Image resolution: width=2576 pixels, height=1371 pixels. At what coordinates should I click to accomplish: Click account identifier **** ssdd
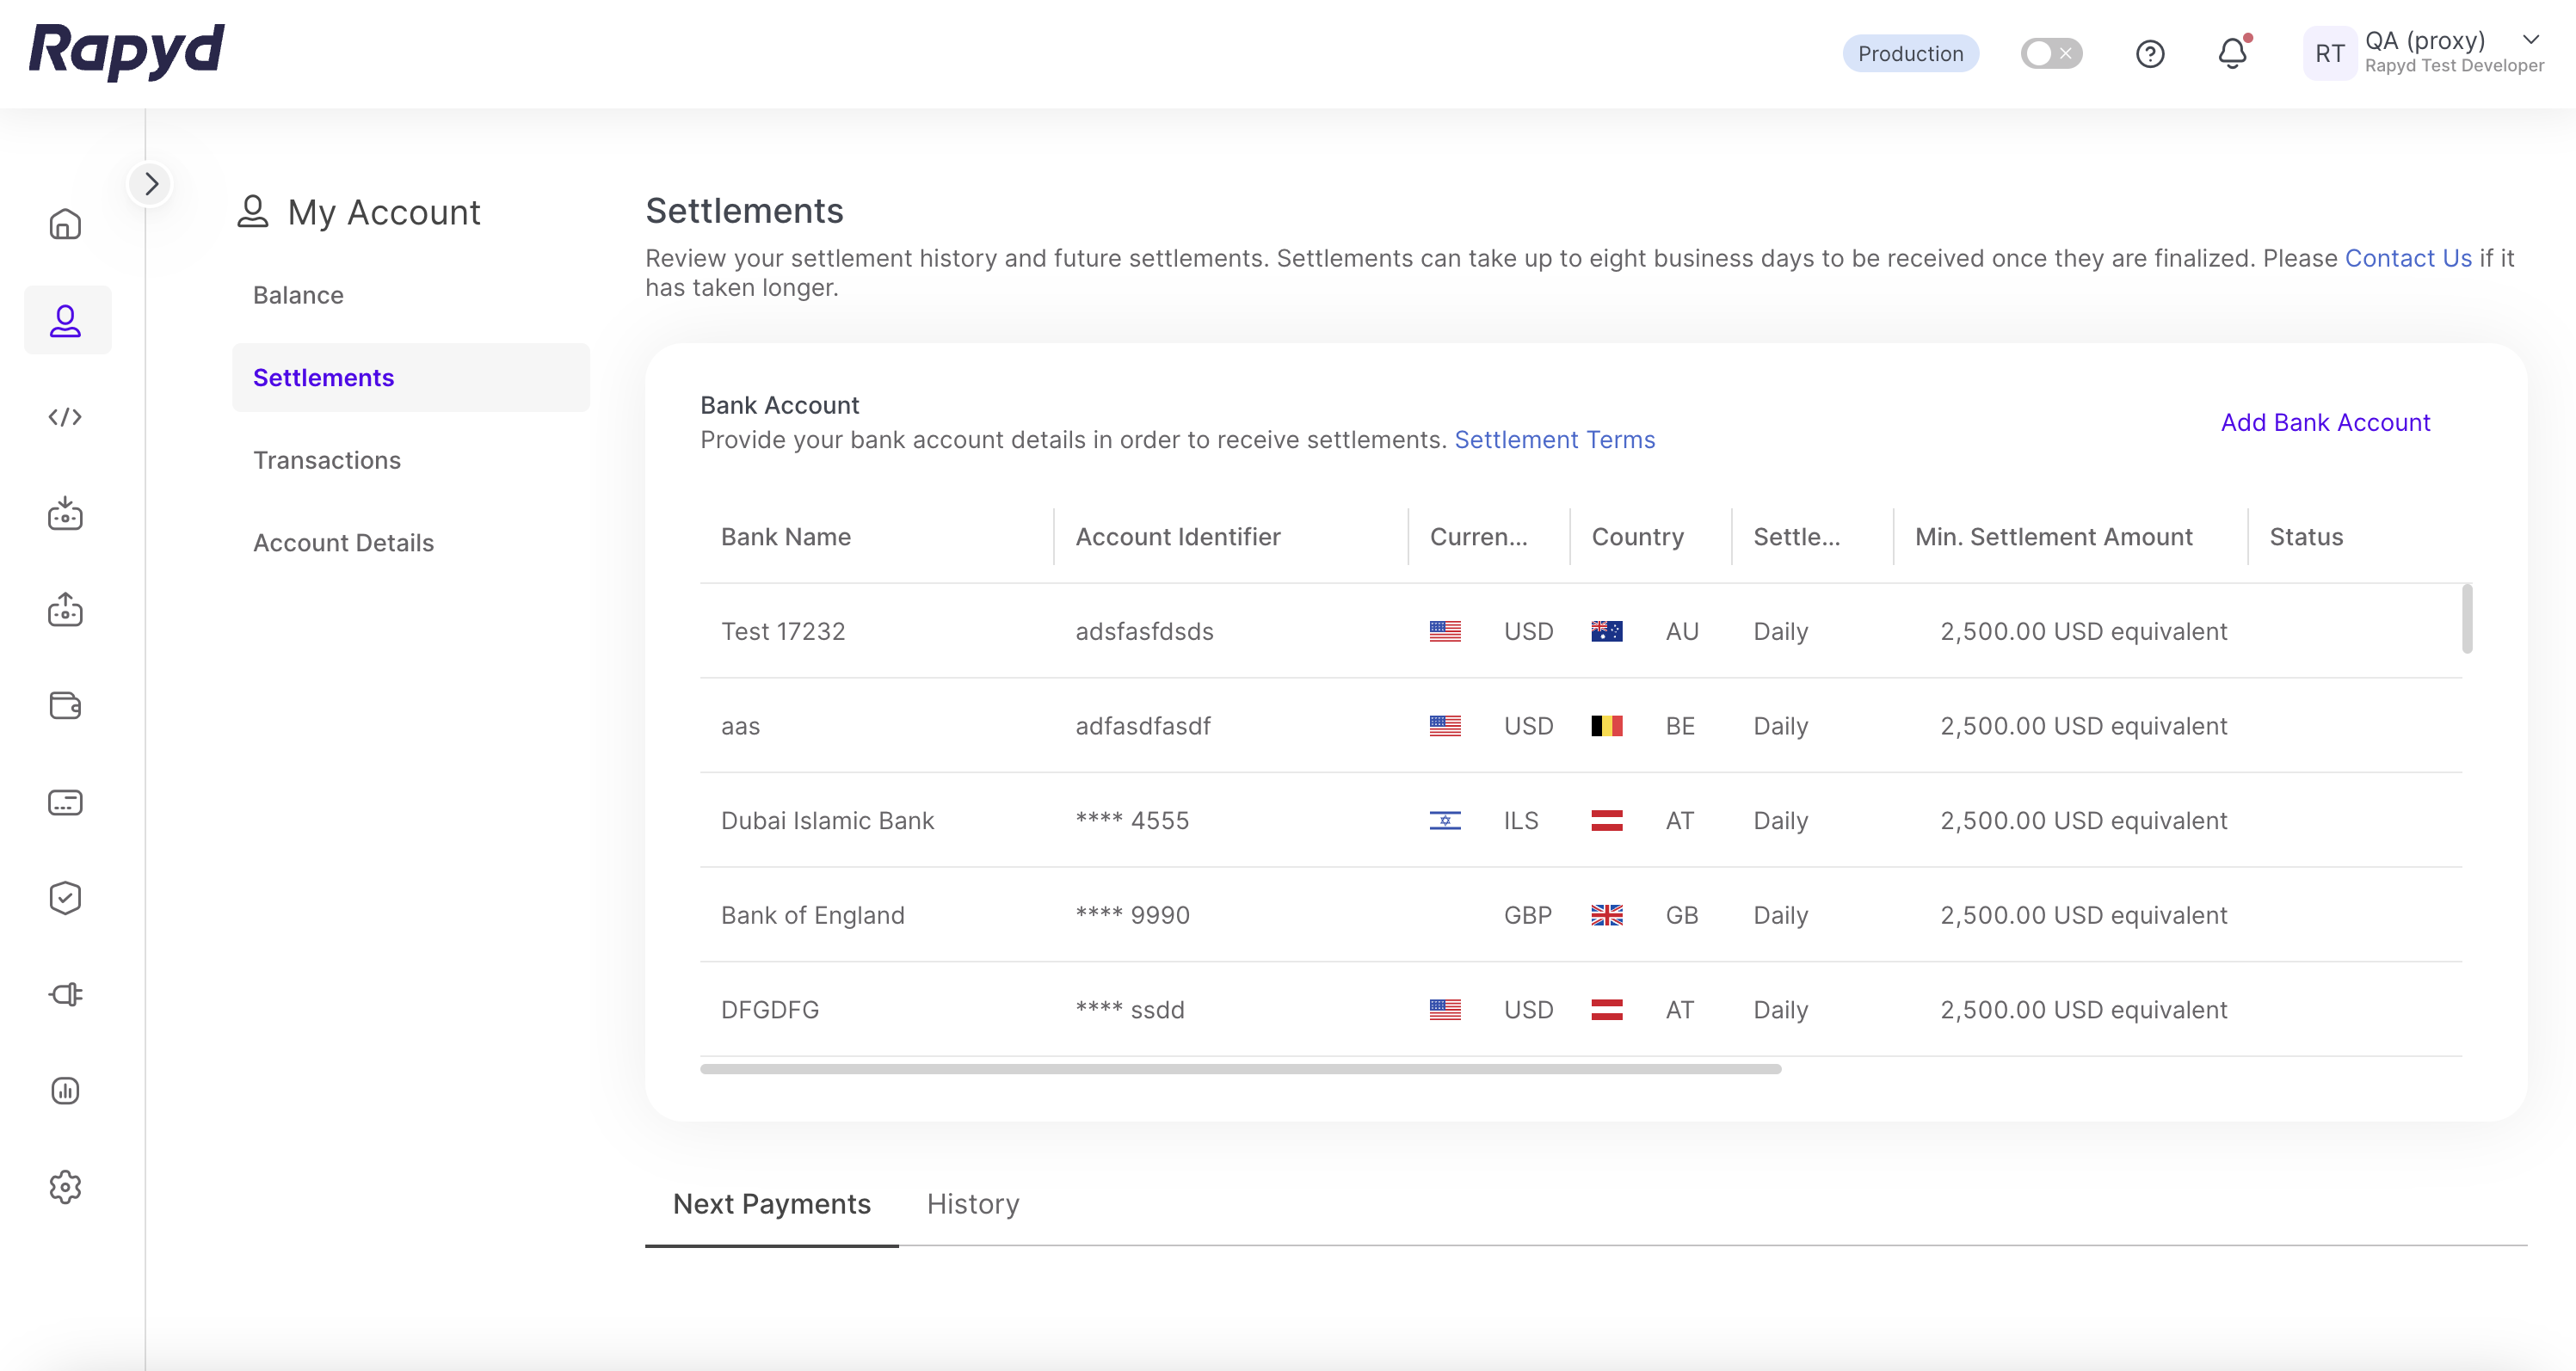(1130, 1010)
